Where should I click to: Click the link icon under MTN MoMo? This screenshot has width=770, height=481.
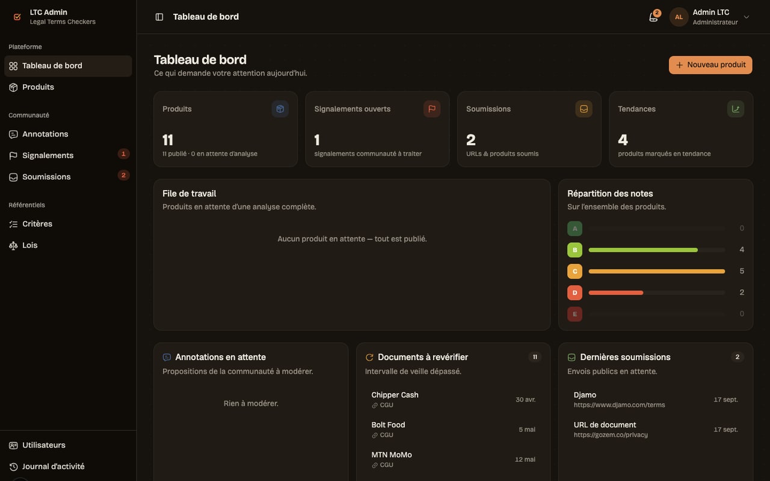pyautogui.click(x=375, y=465)
